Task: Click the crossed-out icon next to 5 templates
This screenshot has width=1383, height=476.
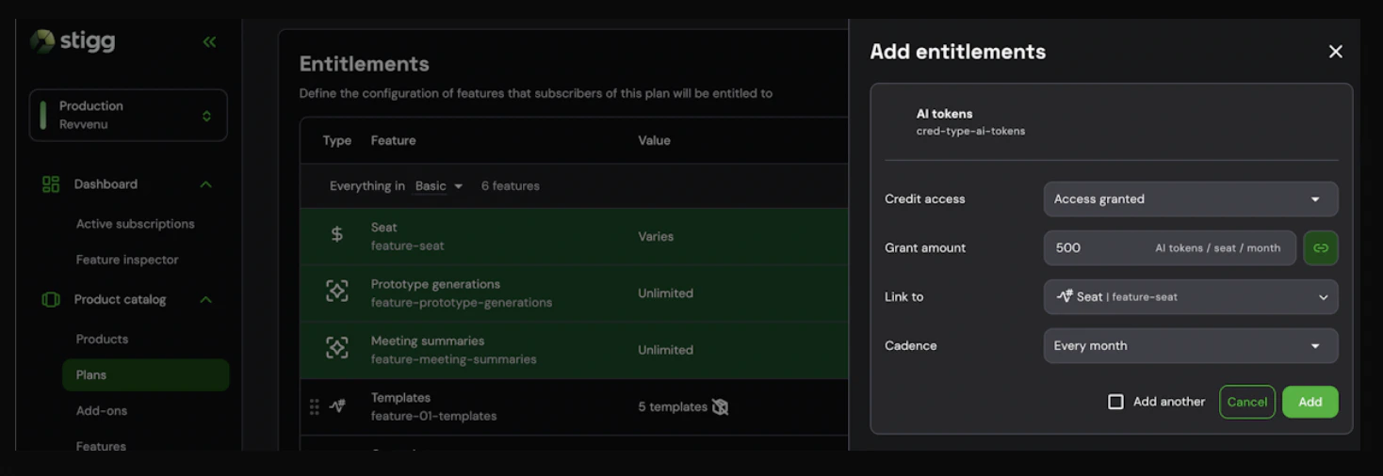Action: 721,407
